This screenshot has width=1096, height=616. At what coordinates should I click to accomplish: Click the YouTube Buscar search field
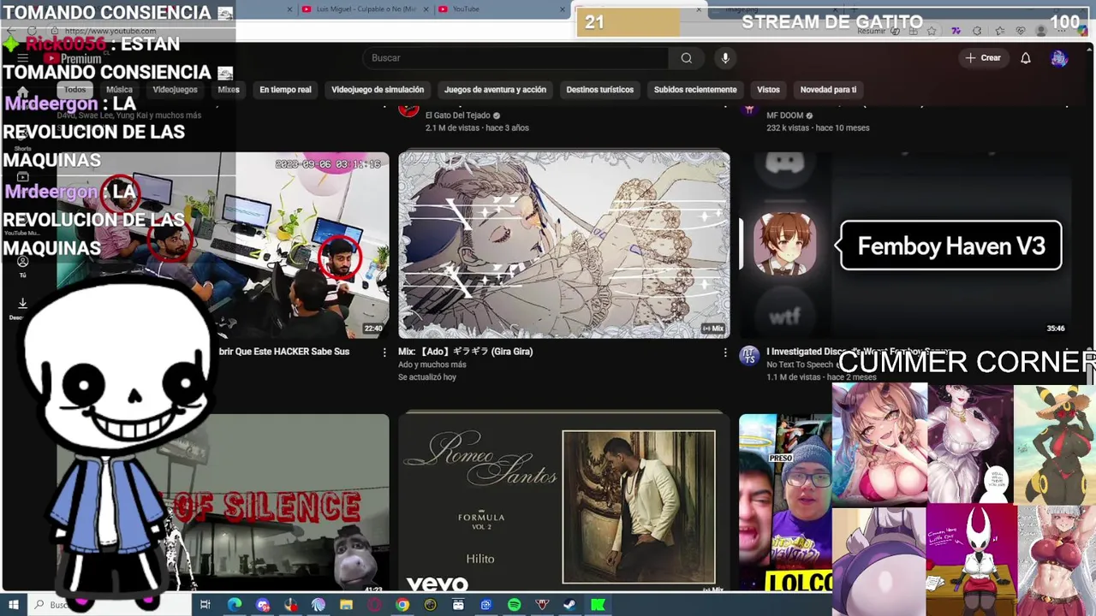[x=515, y=58]
